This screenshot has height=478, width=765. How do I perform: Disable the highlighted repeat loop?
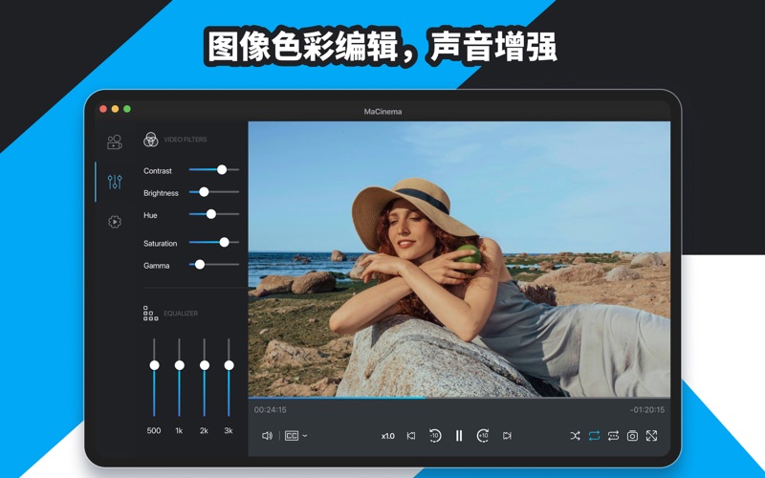[594, 436]
